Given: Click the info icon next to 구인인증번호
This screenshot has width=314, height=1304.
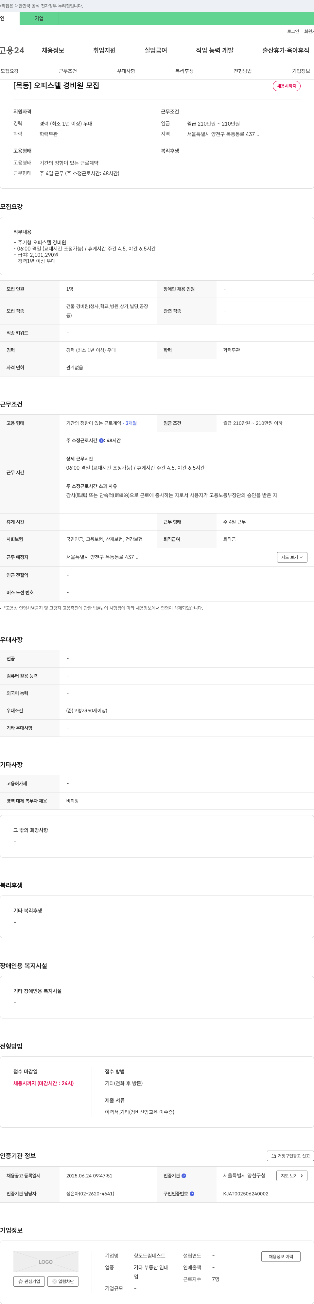Looking at the screenshot, I should click(192, 1193).
